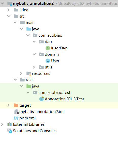Expand the utils package
The image size is (118, 142).
tap(34, 67)
